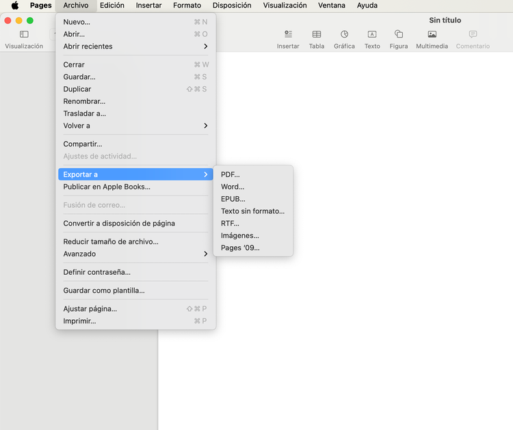Choose Imágenes... export option

[x=253, y=235]
